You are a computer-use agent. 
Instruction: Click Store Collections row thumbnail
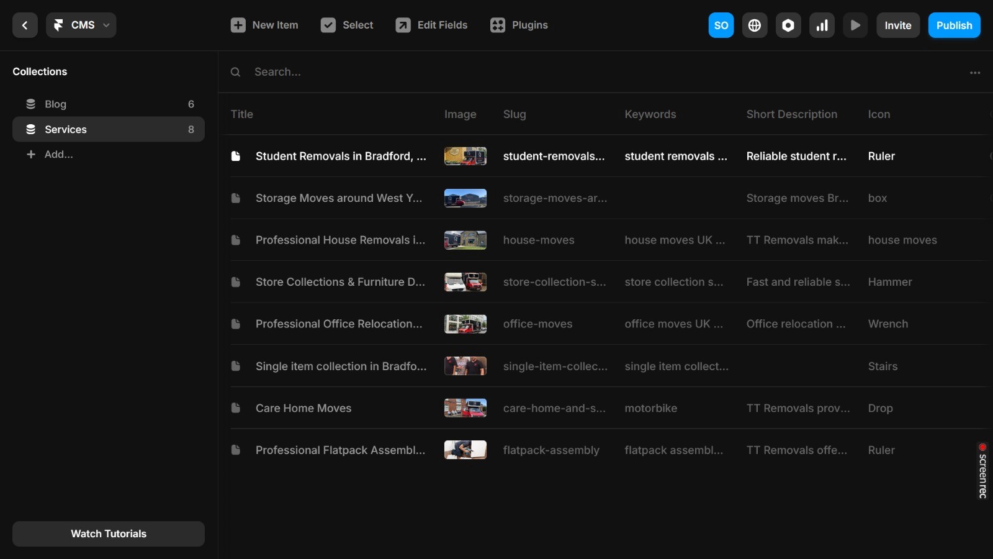coord(465,282)
